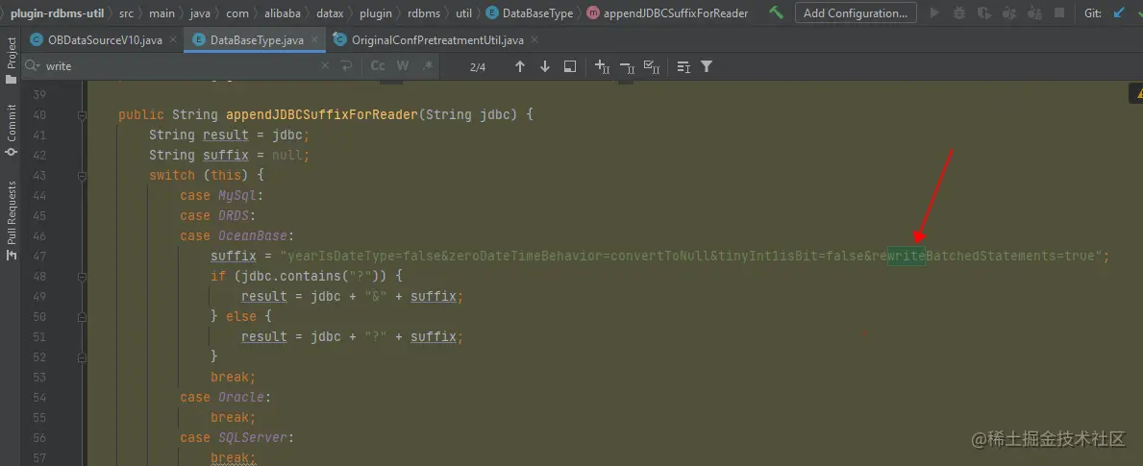This screenshot has width=1143, height=466.
Task: Click the Debug bug icon
Action: 959,12
